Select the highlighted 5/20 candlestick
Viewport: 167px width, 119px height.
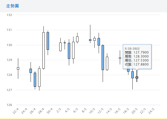137,77
